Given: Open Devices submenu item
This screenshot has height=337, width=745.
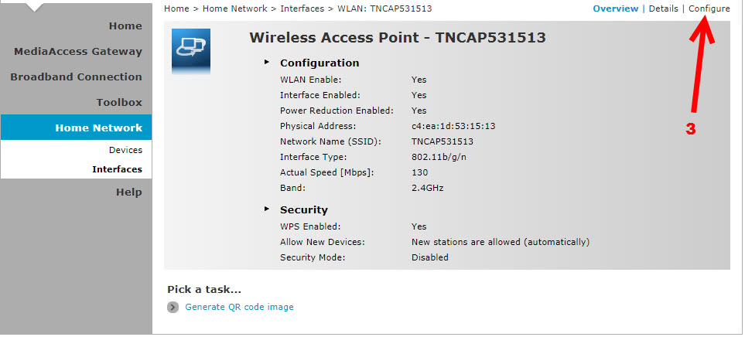Looking at the screenshot, I should (x=125, y=150).
